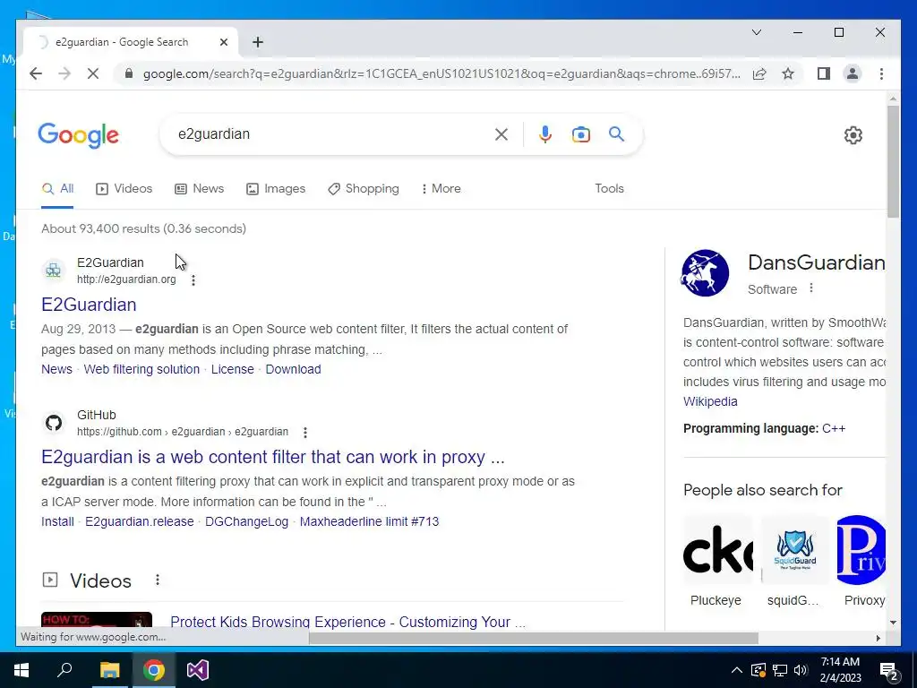
Task: Open DansGuardian panel more options
Action: pos(811,288)
